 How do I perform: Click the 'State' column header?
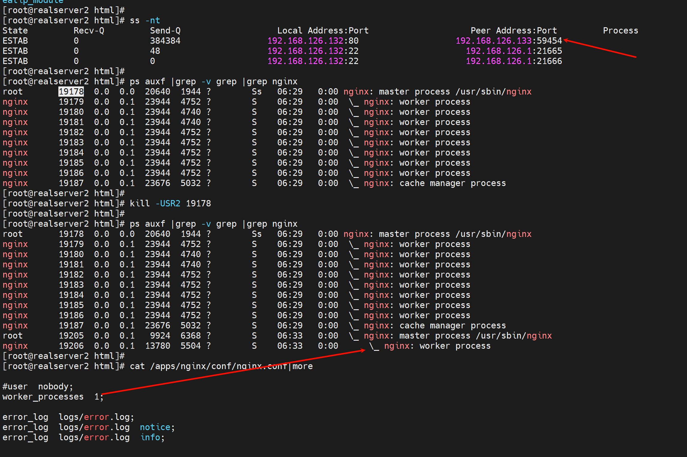point(15,31)
